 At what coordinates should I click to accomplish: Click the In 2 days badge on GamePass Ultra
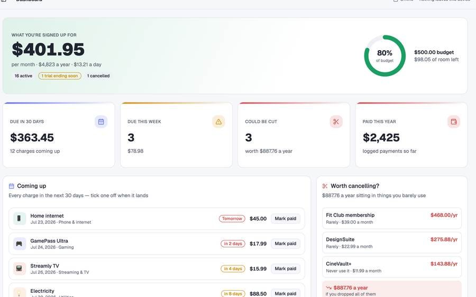[233, 244]
